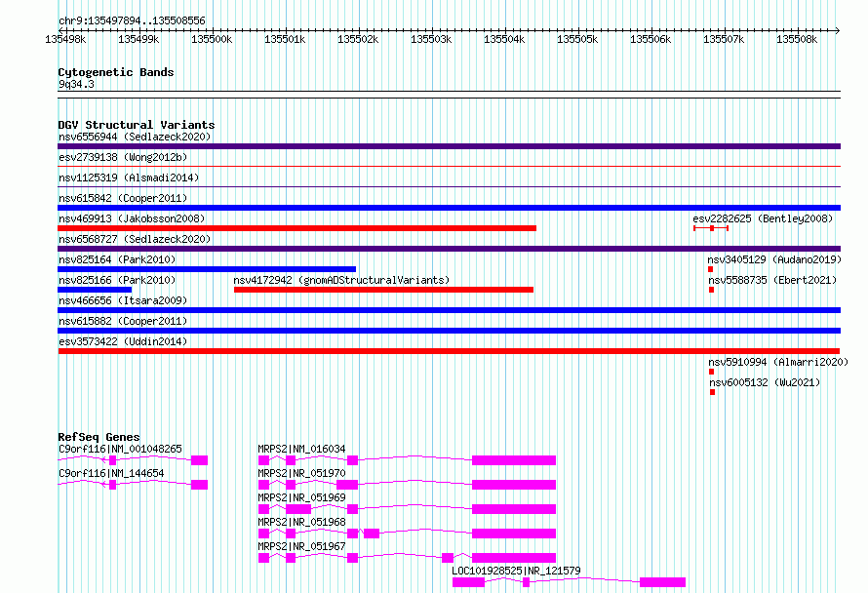Select the nsv825164 (Park2010) label

(117, 259)
